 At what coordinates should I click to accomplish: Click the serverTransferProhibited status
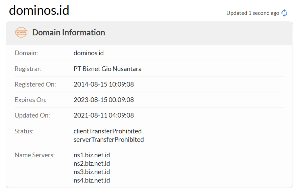coord(108,139)
